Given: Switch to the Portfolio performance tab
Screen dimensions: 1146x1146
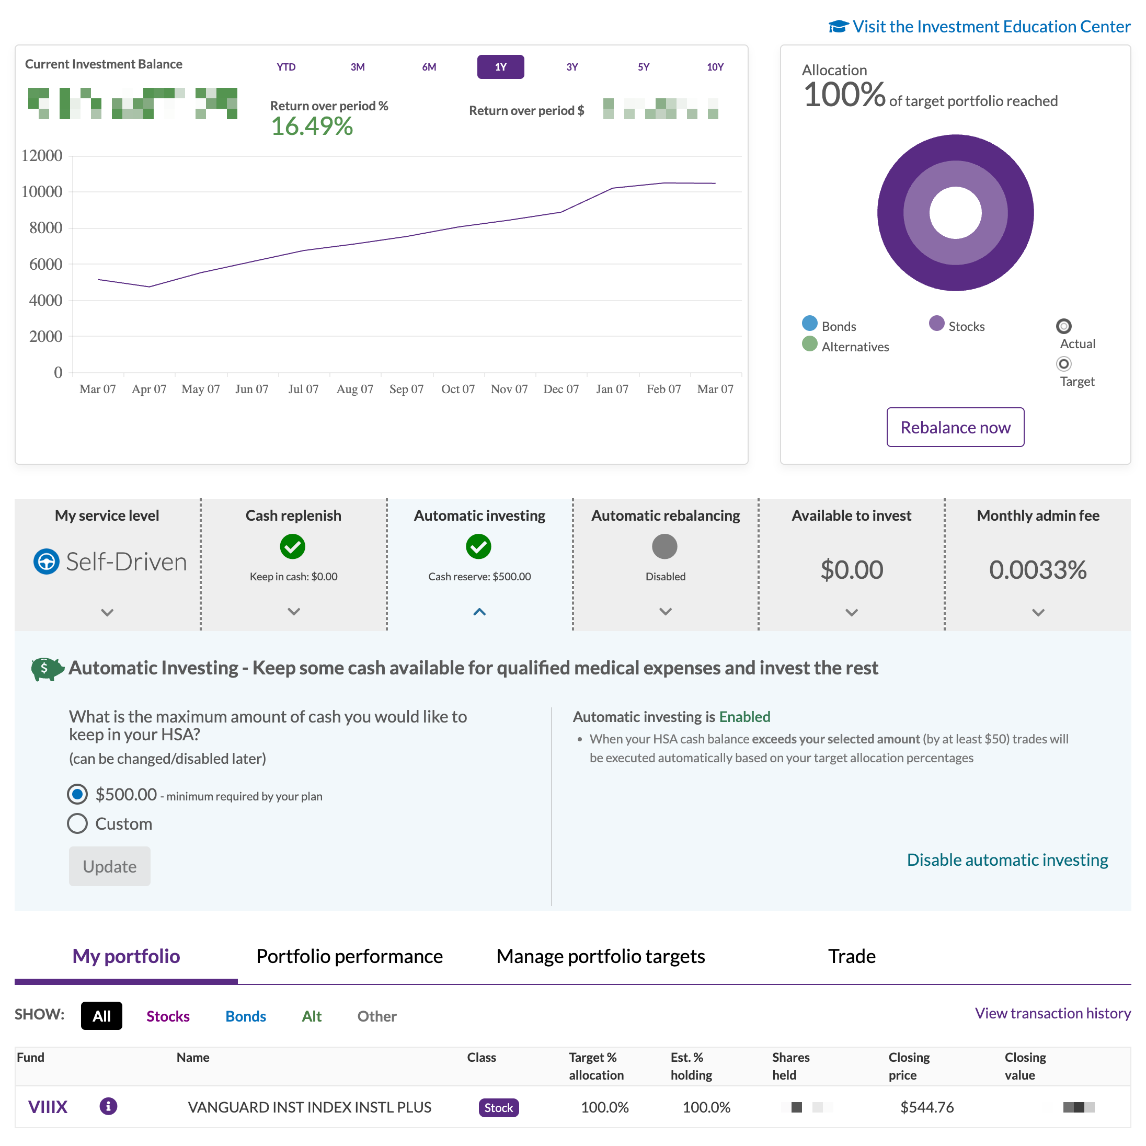Looking at the screenshot, I should [349, 956].
